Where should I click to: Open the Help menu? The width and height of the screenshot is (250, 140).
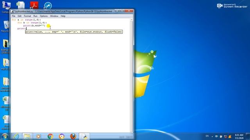pos(63,16)
